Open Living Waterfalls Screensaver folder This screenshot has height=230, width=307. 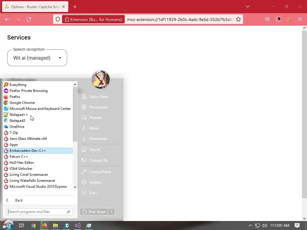pos(38,181)
